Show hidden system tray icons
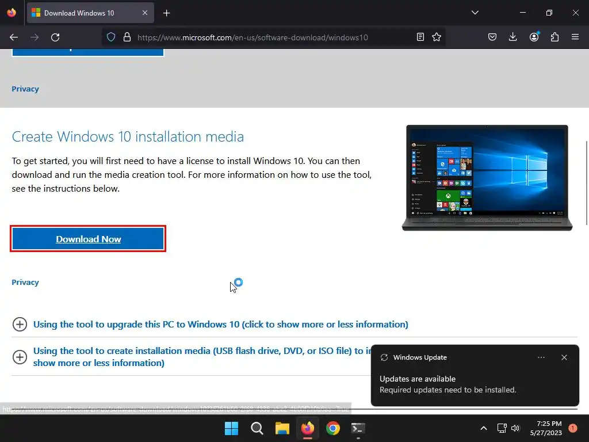 point(484,428)
